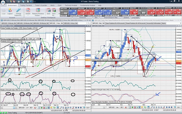The width and height of the screenshot is (182, 114).
Task: Open the Trading Terminal ribbon tab
Action: point(26,5)
